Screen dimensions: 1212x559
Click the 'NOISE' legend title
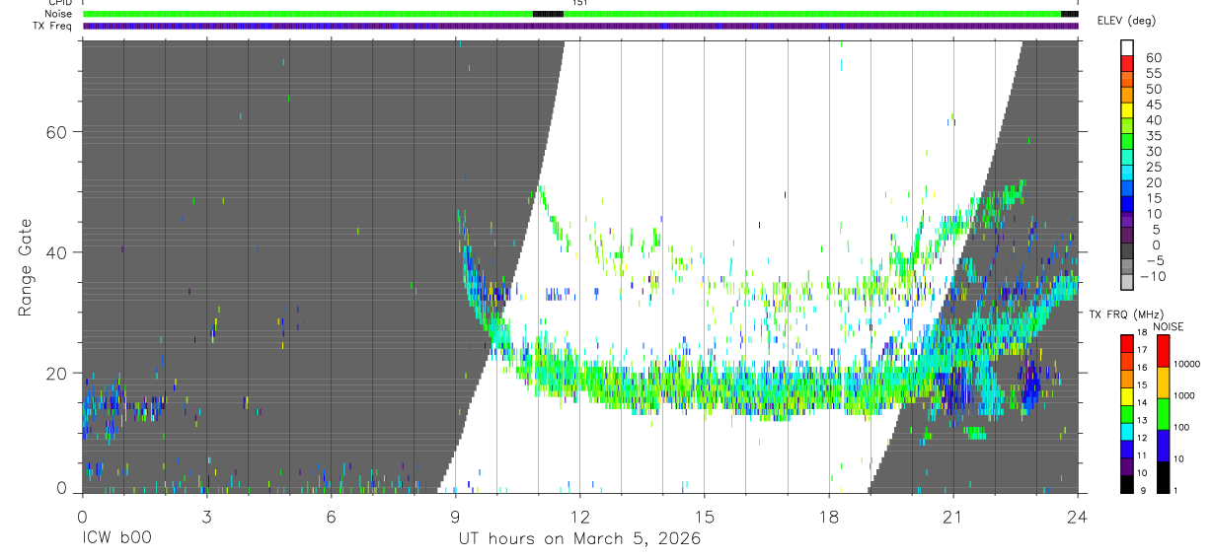pyautogui.click(x=1171, y=326)
